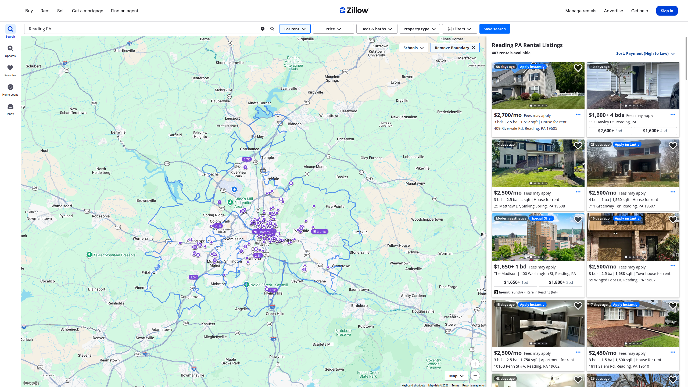Favorite the 1811 Salem Rd listing
Viewport: 688px width, 387px height.
[673, 306]
